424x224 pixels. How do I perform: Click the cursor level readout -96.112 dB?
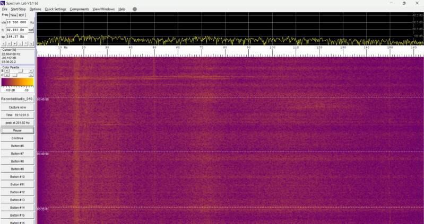(x=8, y=58)
